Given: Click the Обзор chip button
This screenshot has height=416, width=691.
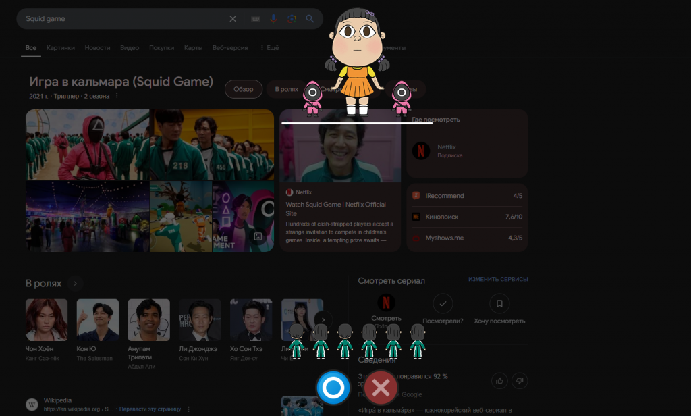Looking at the screenshot, I should coord(243,89).
